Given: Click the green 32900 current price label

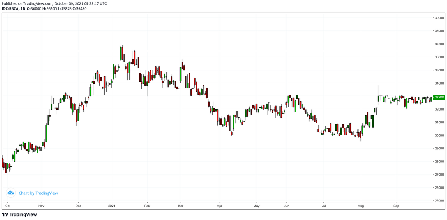Looking at the screenshot, I should [x=439, y=98].
